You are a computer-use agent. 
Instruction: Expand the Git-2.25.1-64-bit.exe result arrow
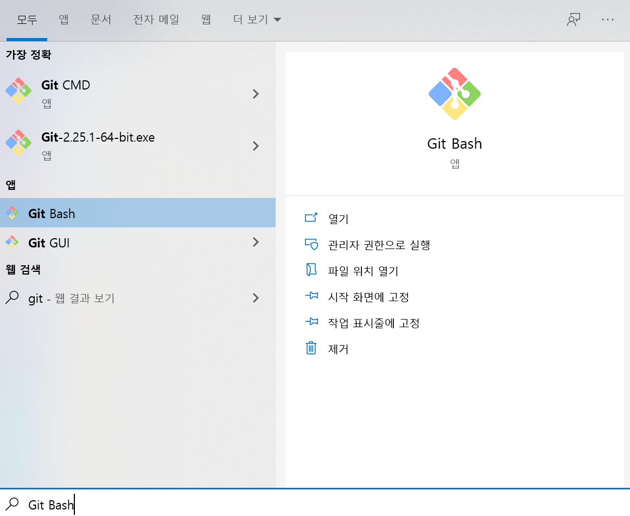(256, 146)
